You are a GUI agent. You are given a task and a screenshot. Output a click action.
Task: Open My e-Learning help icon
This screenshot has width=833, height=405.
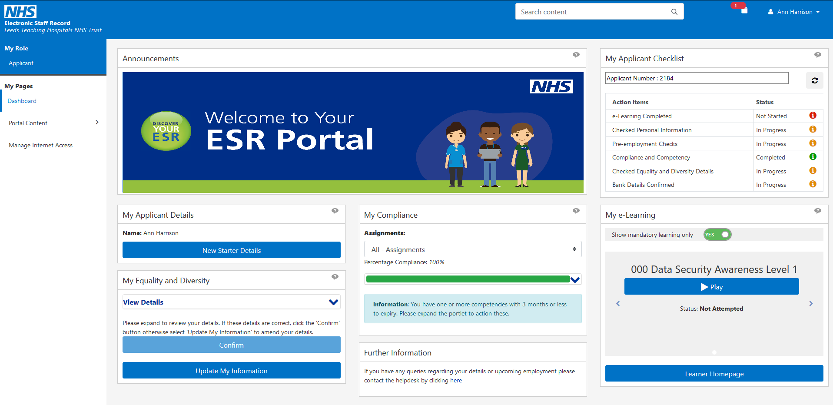tap(818, 211)
